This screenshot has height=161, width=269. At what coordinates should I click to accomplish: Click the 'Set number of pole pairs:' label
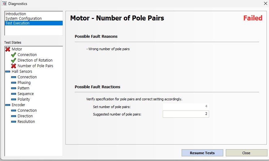(112, 107)
